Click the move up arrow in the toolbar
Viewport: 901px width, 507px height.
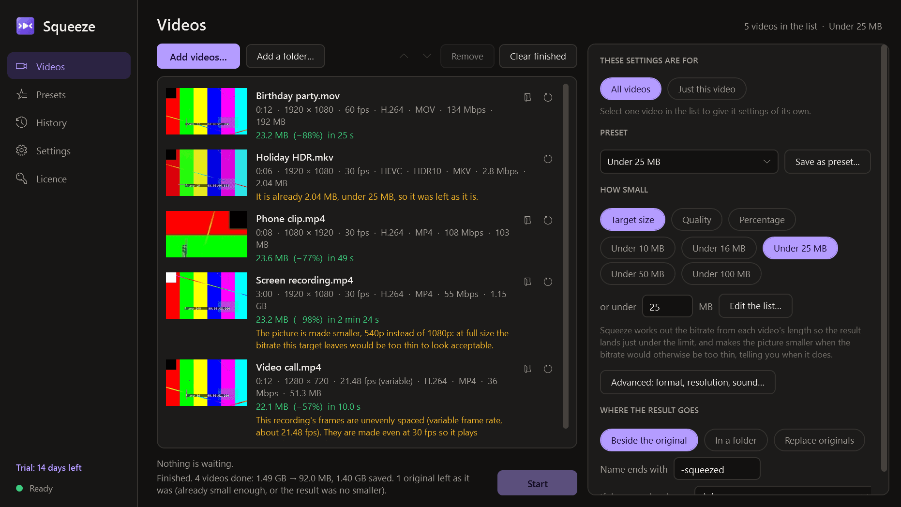(404, 56)
